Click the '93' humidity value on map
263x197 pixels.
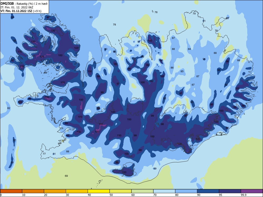192,102
